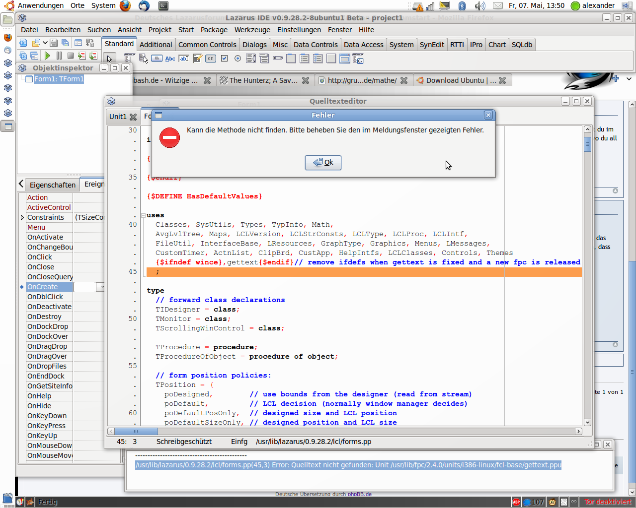This screenshot has width=636, height=508.
Task: Switch to the Additional component tab
Action: 156,45
